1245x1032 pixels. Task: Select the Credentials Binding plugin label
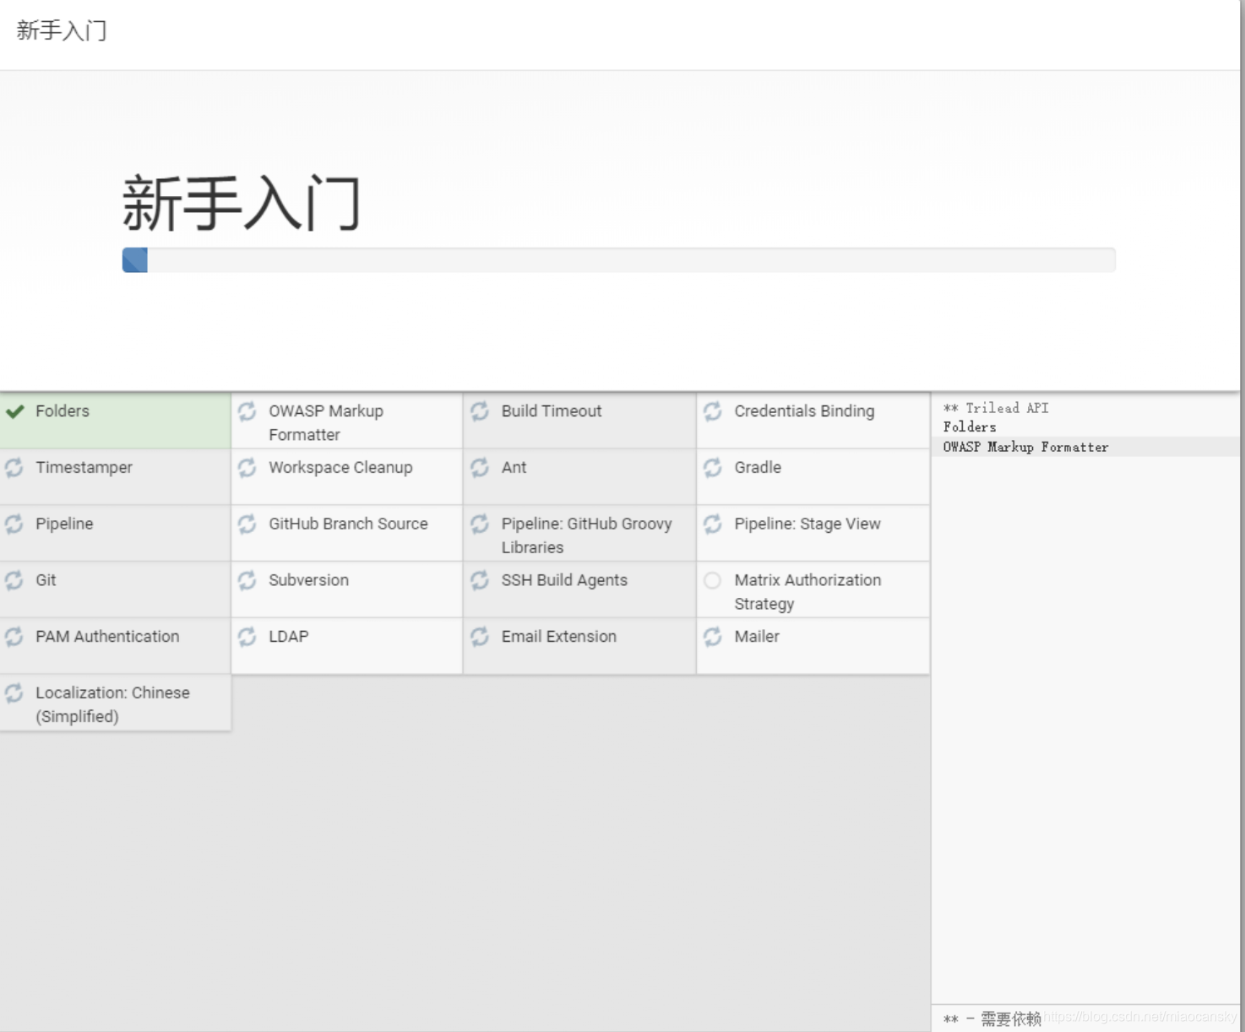804,411
